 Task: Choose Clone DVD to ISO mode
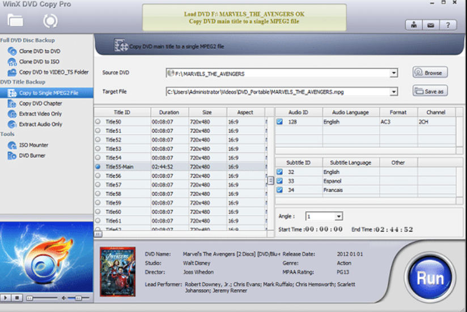click(x=39, y=62)
